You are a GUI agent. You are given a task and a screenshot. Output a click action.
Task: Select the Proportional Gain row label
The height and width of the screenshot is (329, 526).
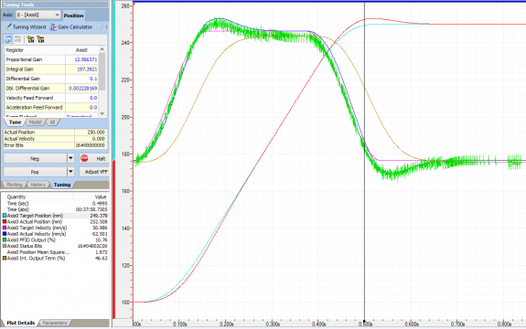(x=24, y=59)
